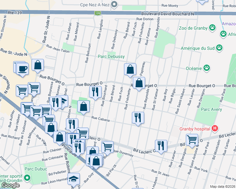Select the Rte 139 road label

click(x=15, y=13)
